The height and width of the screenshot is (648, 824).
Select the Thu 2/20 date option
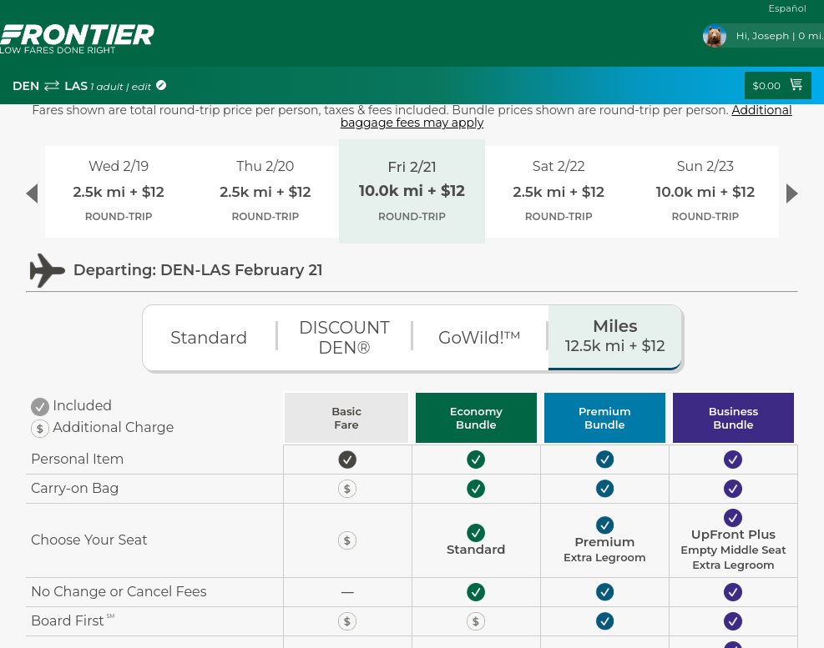pyautogui.click(x=265, y=192)
